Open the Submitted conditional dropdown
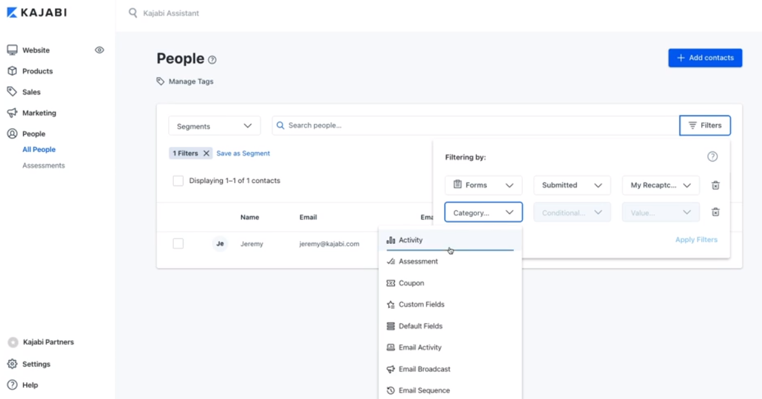762x399 pixels. pyautogui.click(x=572, y=185)
